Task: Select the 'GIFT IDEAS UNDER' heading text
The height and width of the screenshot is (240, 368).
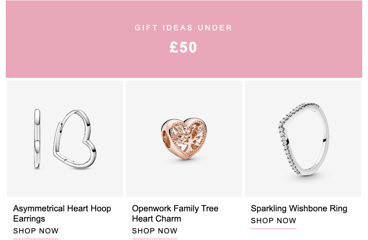Action: (x=183, y=28)
